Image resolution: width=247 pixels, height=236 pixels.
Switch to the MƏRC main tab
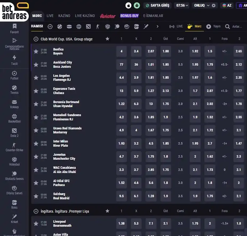click(37, 16)
